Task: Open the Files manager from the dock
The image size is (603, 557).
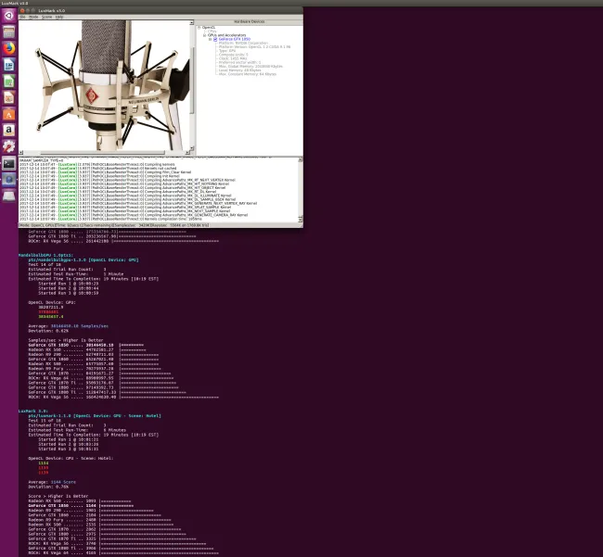Action: (x=9, y=32)
